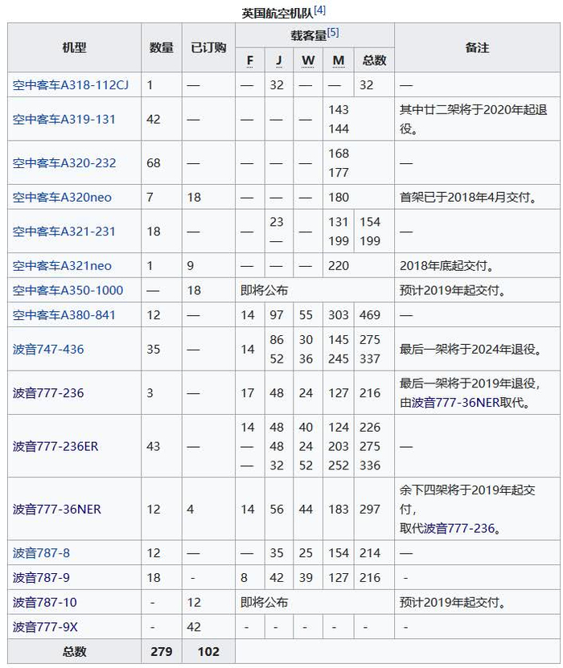Open 波音777-36NER in the model column
The width and height of the screenshot is (563, 668).
56,510
